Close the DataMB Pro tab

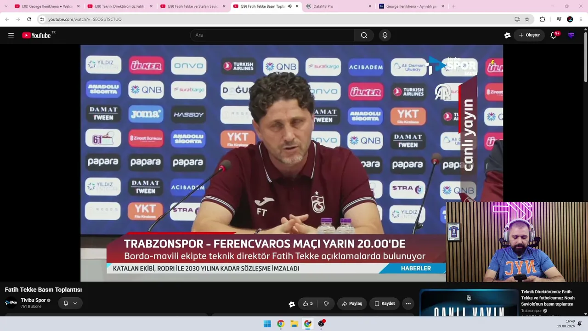370,6
